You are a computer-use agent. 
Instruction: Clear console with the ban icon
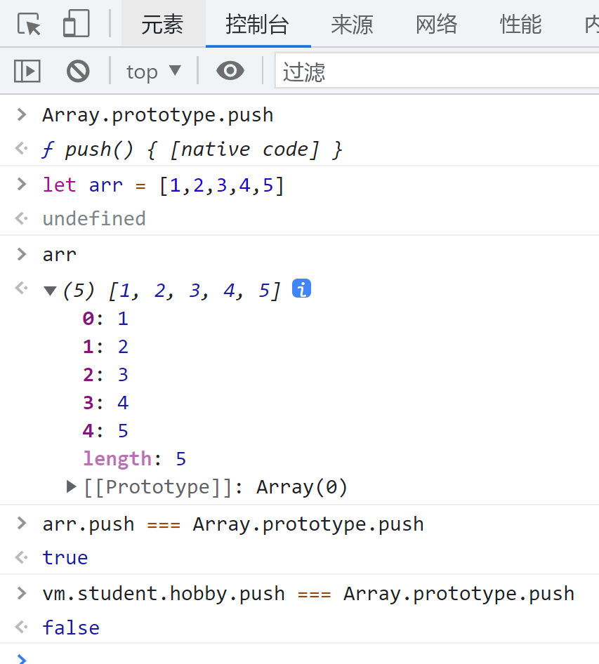[78, 71]
